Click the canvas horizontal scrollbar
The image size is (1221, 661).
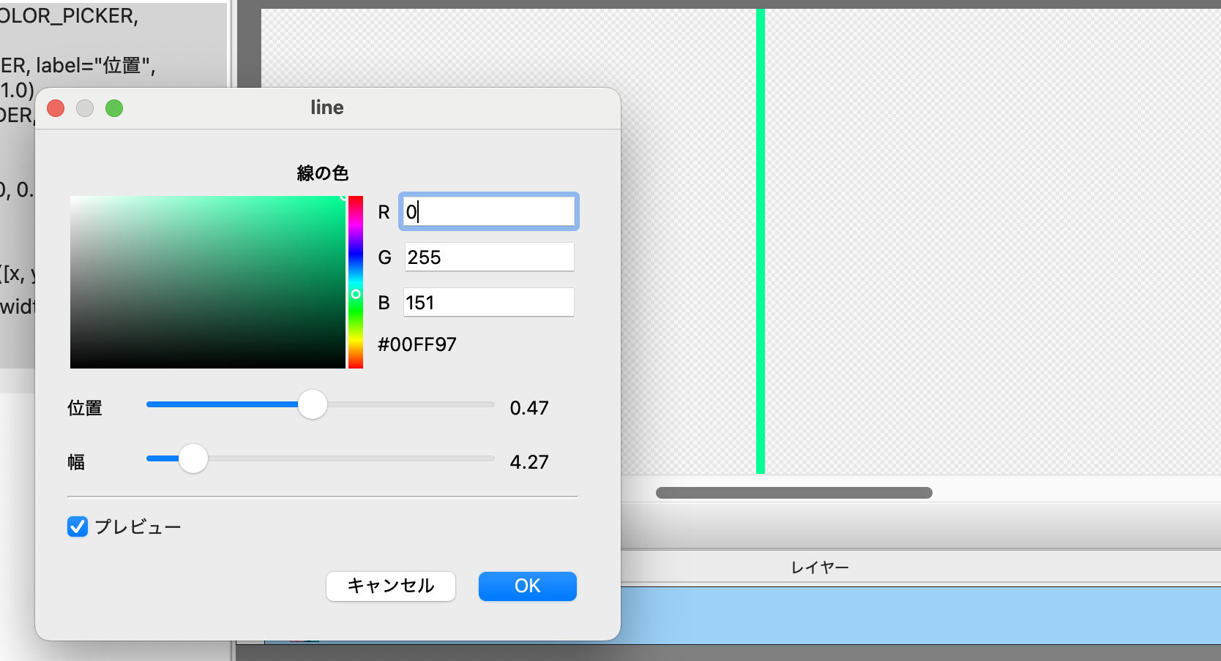(x=794, y=493)
